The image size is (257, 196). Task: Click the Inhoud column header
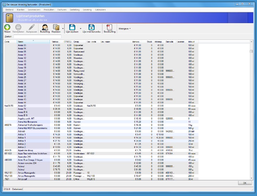tap(192, 42)
